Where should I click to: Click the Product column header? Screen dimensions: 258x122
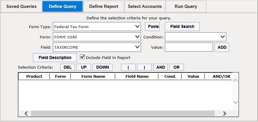34,76
